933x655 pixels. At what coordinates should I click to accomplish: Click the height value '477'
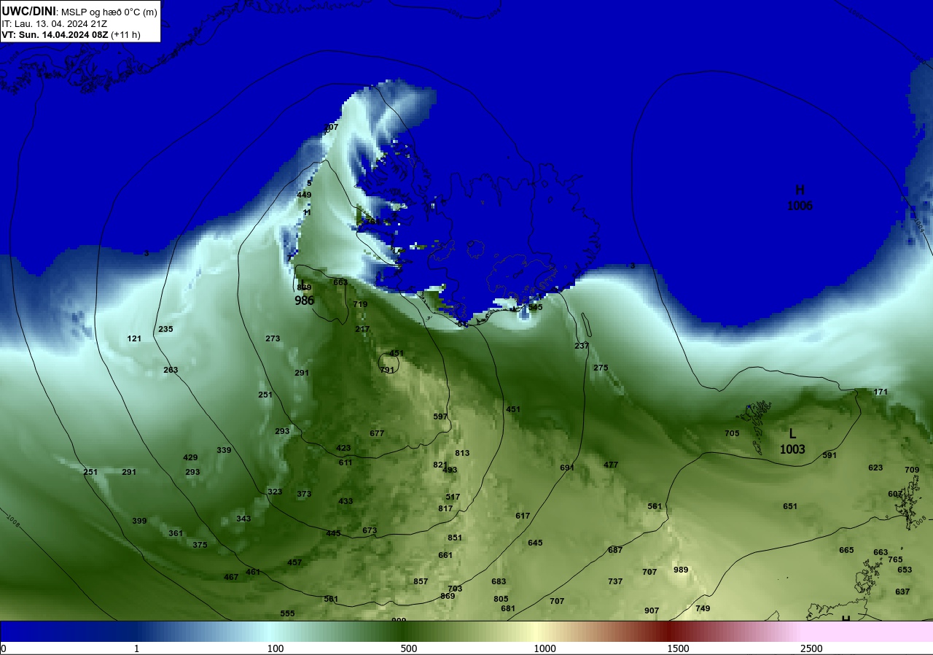pyautogui.click(x=611, y=465)
